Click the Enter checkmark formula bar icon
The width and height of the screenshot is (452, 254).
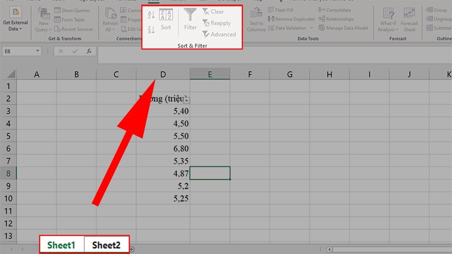pyautogui.click(x=75, y=51)
